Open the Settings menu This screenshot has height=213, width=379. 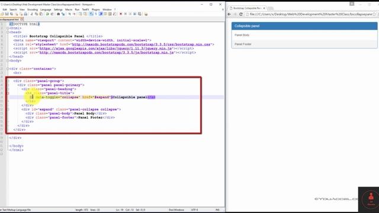click(x=58, y=9)
